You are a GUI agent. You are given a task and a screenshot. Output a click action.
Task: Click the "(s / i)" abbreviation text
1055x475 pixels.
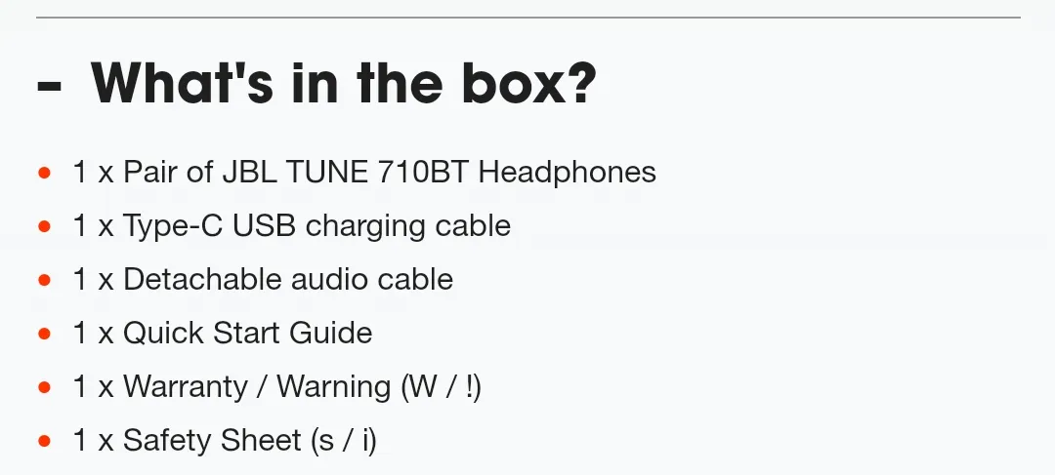[x=344, y=442]
